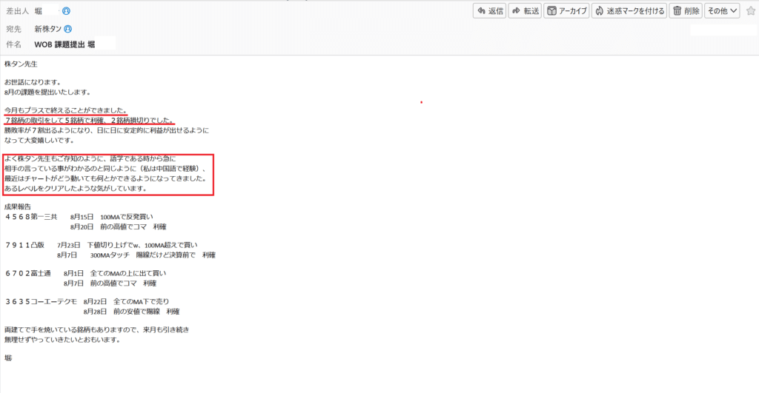The image size is (759, 393).
Task: Click inside the red-boxed paragraph
Action: (107, 174)
